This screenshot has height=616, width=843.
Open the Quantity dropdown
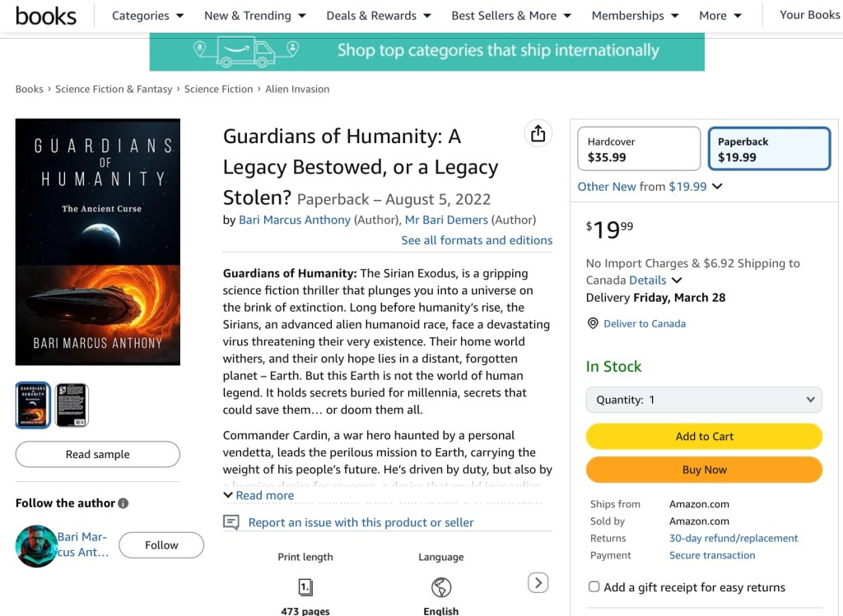pos(704,400)
